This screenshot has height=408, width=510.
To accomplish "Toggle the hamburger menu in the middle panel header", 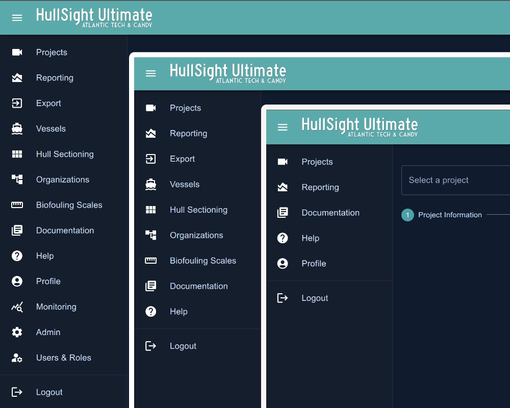I will pos(150,73).
